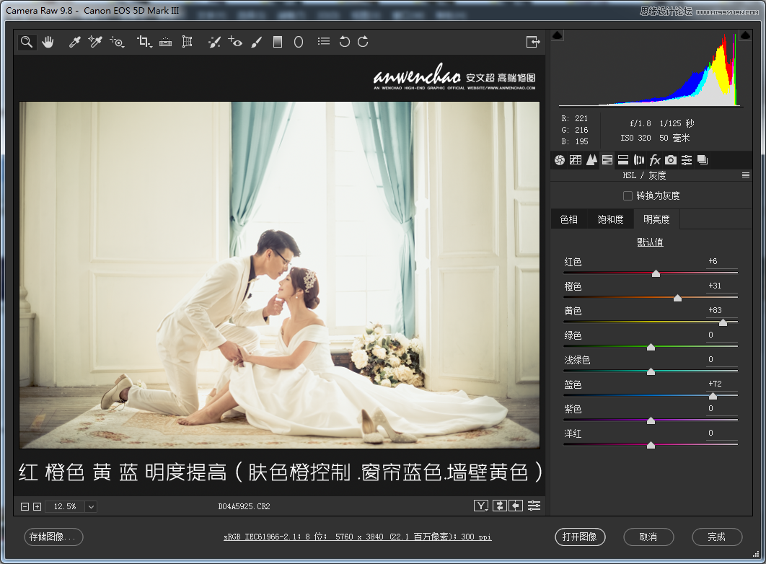Select the White Balance eyedropper tool
Image resolution: width=766 pixels, height=564 pixels.
(x=74, y=42)
